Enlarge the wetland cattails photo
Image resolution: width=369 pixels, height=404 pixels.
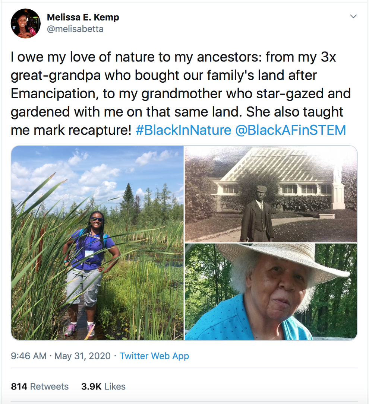click(97, 242)
